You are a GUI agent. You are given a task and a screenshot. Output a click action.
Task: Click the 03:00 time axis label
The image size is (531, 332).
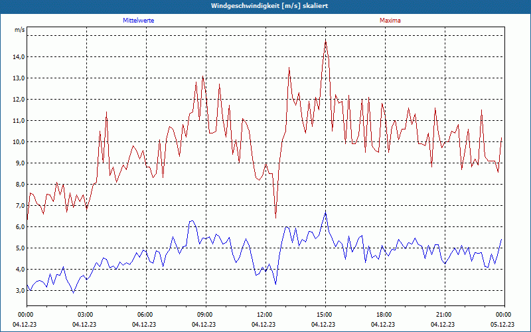(x=86, y=315)
